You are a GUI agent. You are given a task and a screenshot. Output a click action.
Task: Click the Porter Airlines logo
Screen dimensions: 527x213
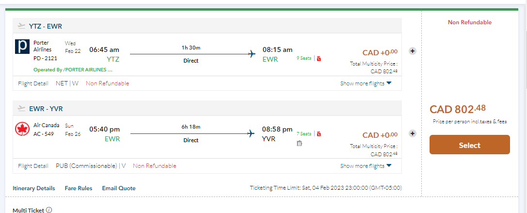click(x=23, y=47)
